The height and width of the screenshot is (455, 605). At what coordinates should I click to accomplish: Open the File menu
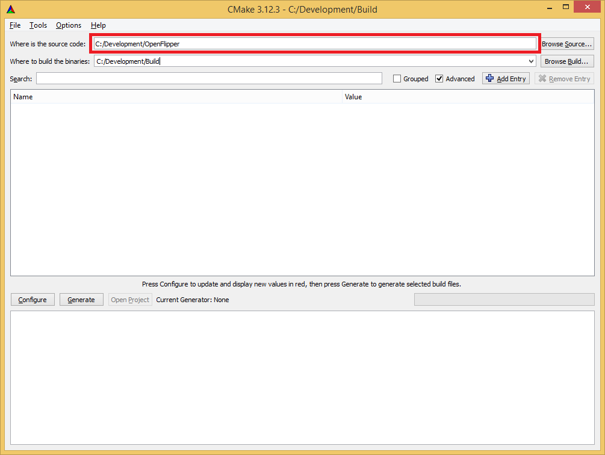[14, 25]
